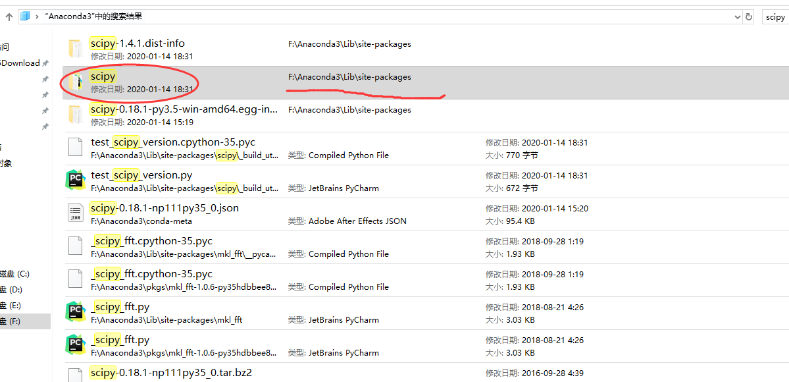Select the test_scipy_version.py file name
Image resolution: width=789 pixels, height=382 pixels.
point(141,175)
